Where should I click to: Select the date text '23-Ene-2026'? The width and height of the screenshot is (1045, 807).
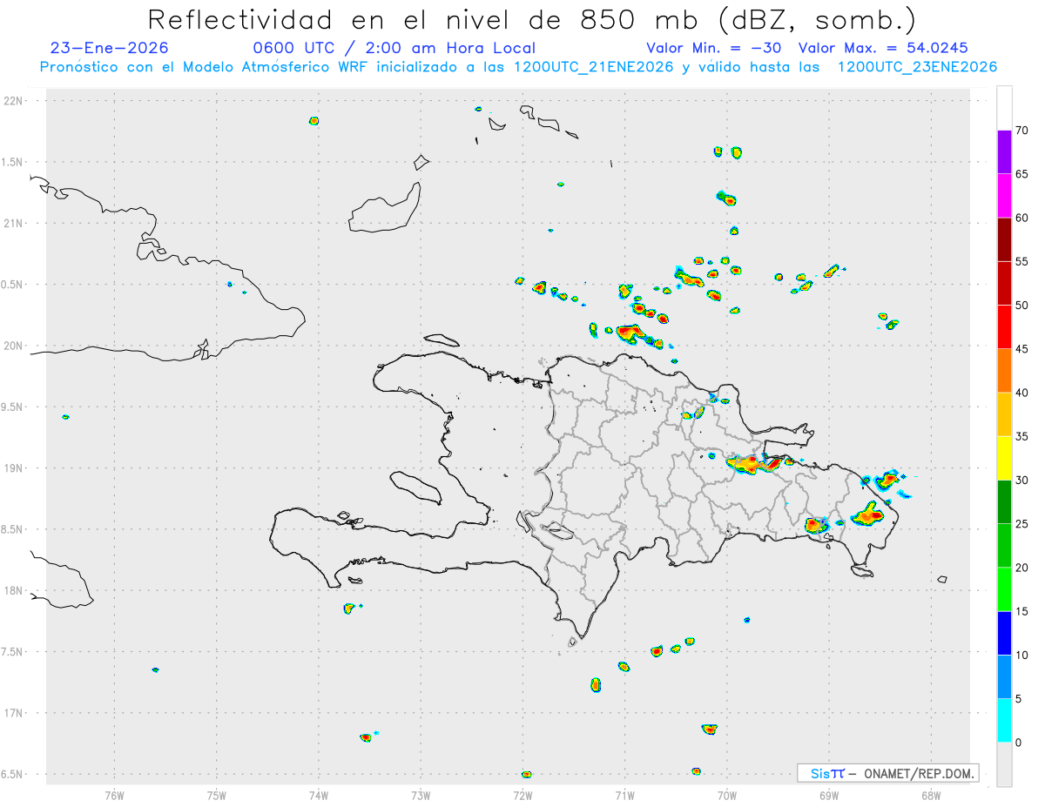tap(110, 48)
